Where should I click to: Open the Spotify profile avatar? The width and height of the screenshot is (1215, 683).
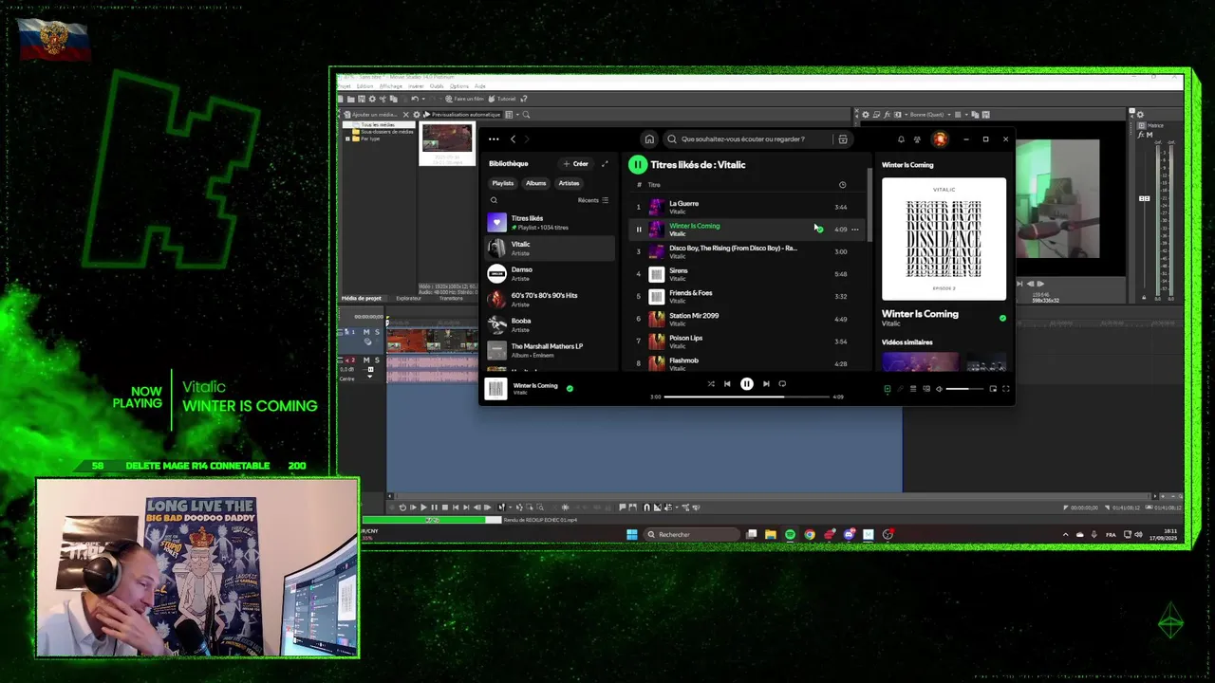coord(940,139)
